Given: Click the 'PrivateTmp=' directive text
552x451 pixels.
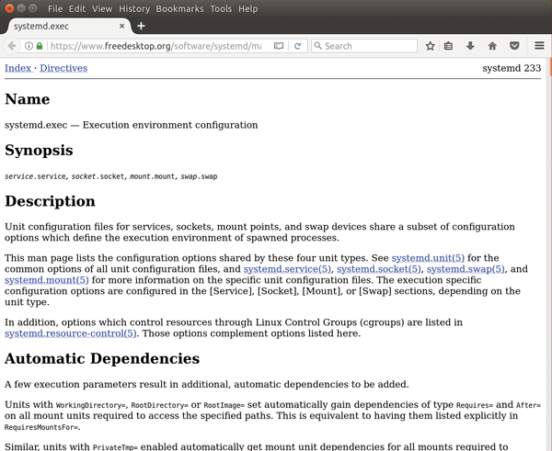Looking at the screenshot, I should (x=115, y=447).
